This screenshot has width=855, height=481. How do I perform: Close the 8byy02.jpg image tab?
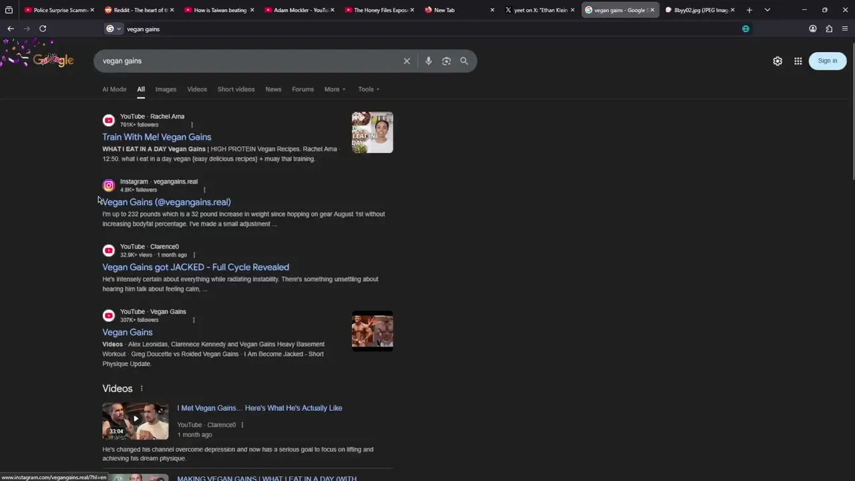(x=733, y=10)
